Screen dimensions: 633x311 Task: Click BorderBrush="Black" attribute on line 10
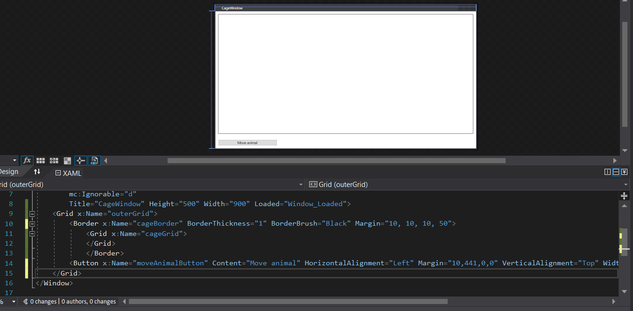[311, 223]
